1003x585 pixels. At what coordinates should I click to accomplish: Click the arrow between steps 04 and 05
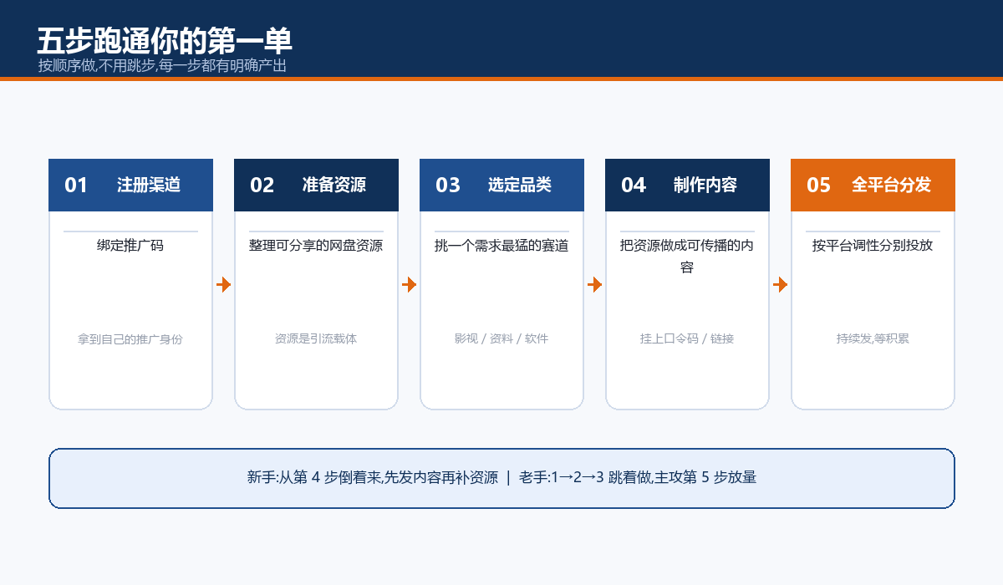781,285
